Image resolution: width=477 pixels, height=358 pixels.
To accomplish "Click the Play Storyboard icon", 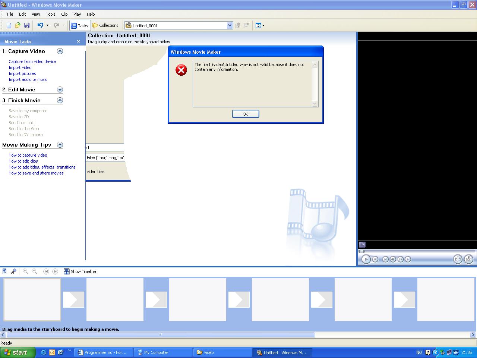I will [55, 271].
